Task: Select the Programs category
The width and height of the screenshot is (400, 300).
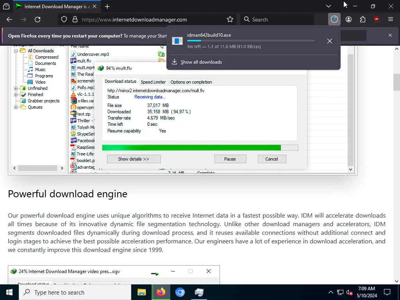Action: click(x=44, y=76)
